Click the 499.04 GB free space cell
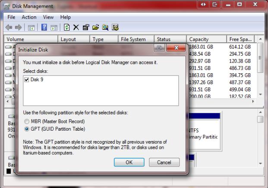The image size is (268, 188). coord(240,90)
